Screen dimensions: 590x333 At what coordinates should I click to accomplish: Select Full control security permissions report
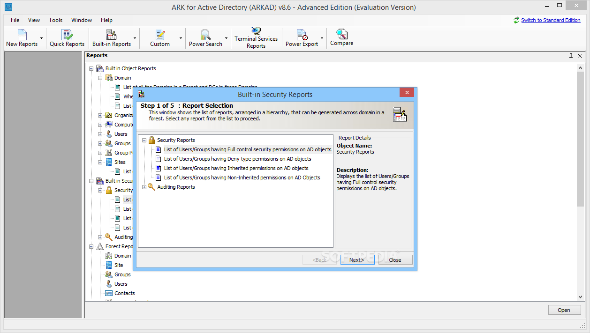(248, 149)
